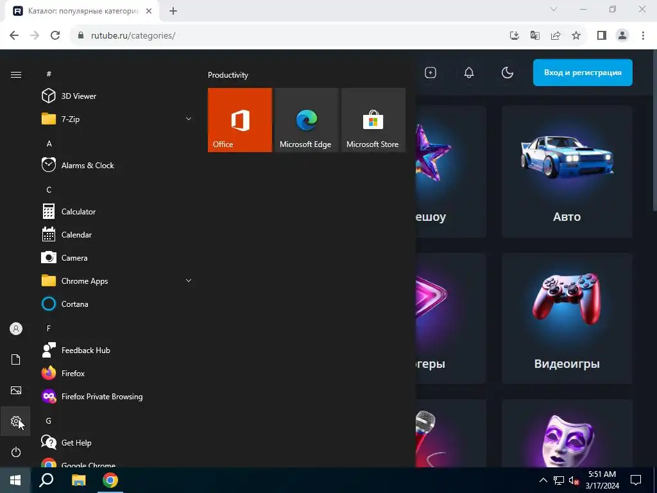Launch Firefox from the app list
The image size is (657, 493).
click(x=117, y=373)
